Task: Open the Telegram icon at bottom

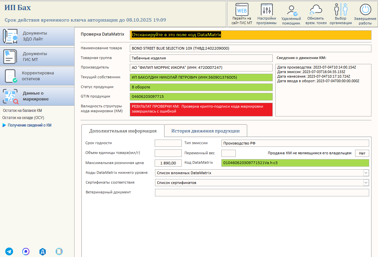Action: (x=9, y=251)
